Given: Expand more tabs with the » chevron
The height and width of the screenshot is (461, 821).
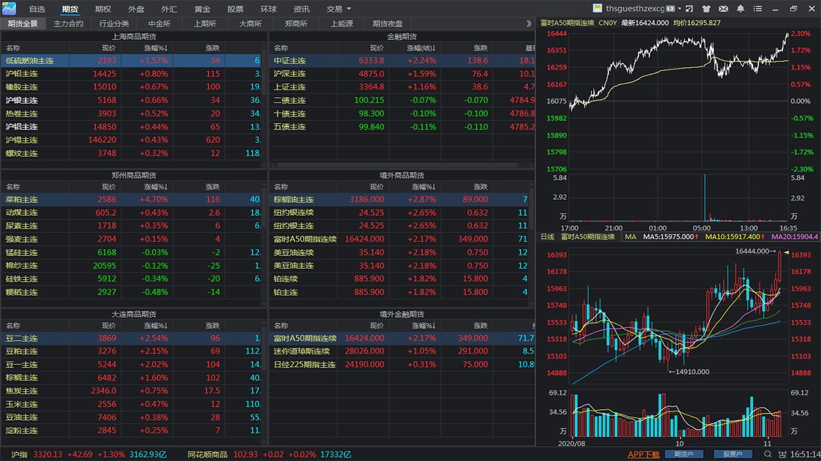Looking at the screenshot, I should [529, 24].
